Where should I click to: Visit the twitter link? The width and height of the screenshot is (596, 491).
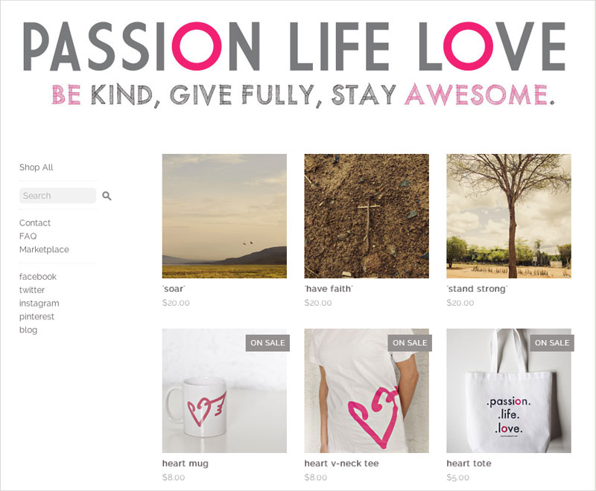point(32,290)
